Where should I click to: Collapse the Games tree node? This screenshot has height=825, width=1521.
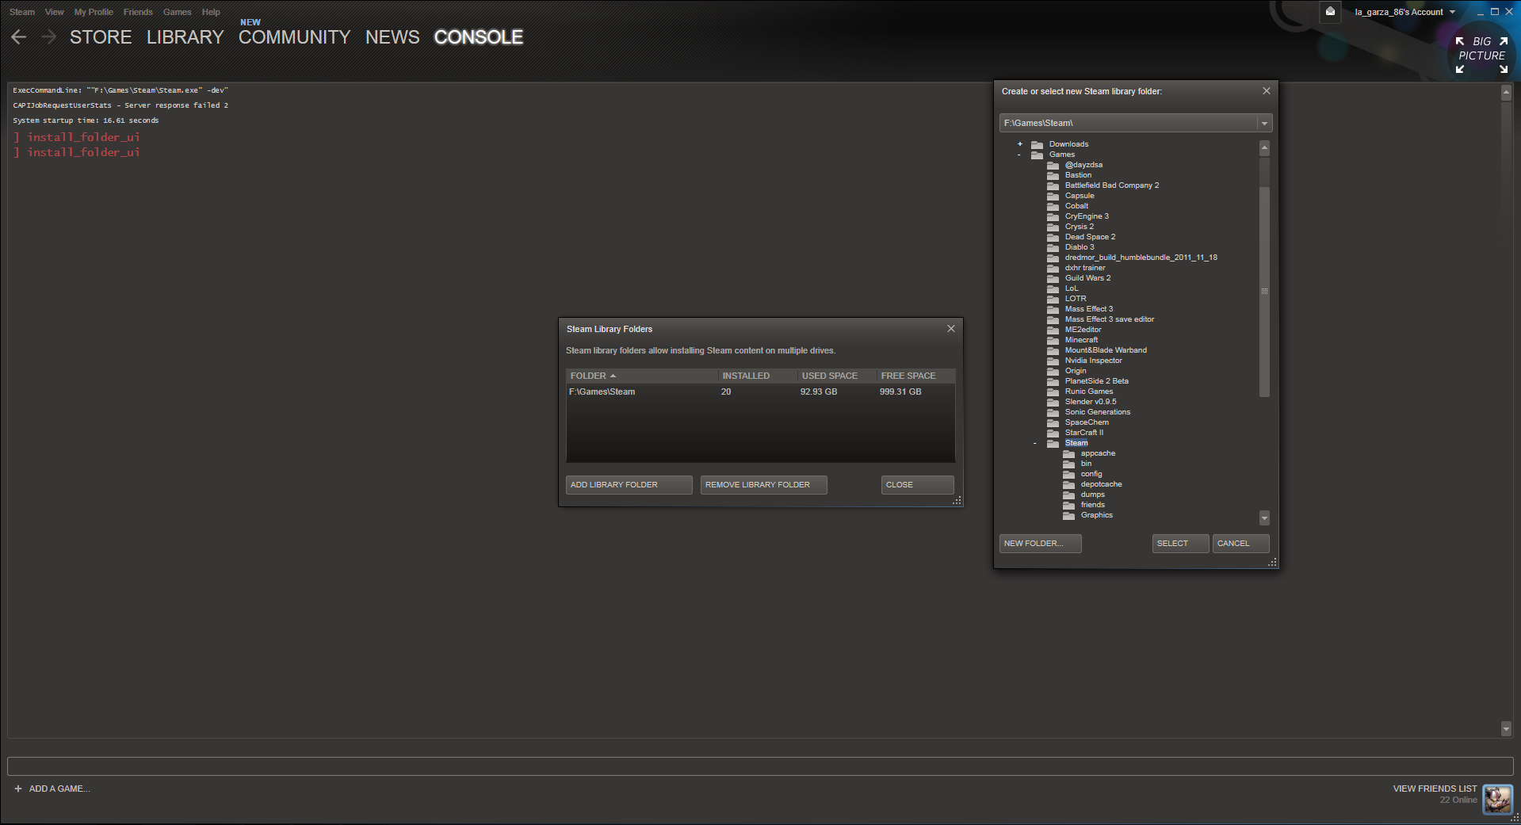tap(1019, 155)
